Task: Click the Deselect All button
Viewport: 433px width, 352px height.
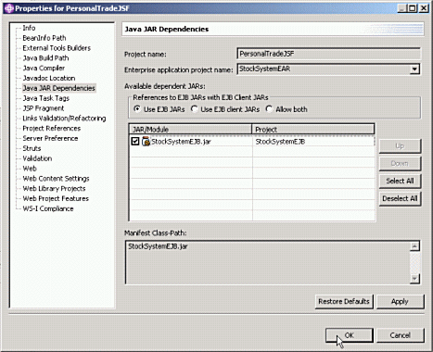Action: point(400,198)
